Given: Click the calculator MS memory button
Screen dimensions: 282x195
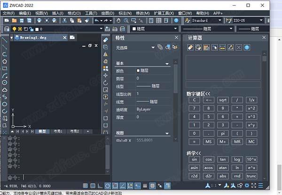Looking at the screenshot, I should coord(209,142).
